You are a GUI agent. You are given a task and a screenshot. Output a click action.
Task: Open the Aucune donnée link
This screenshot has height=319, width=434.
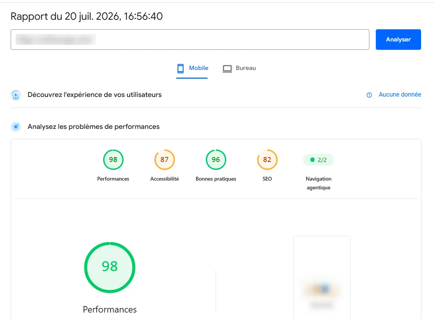pyautogui.click(x=400, y=95)
